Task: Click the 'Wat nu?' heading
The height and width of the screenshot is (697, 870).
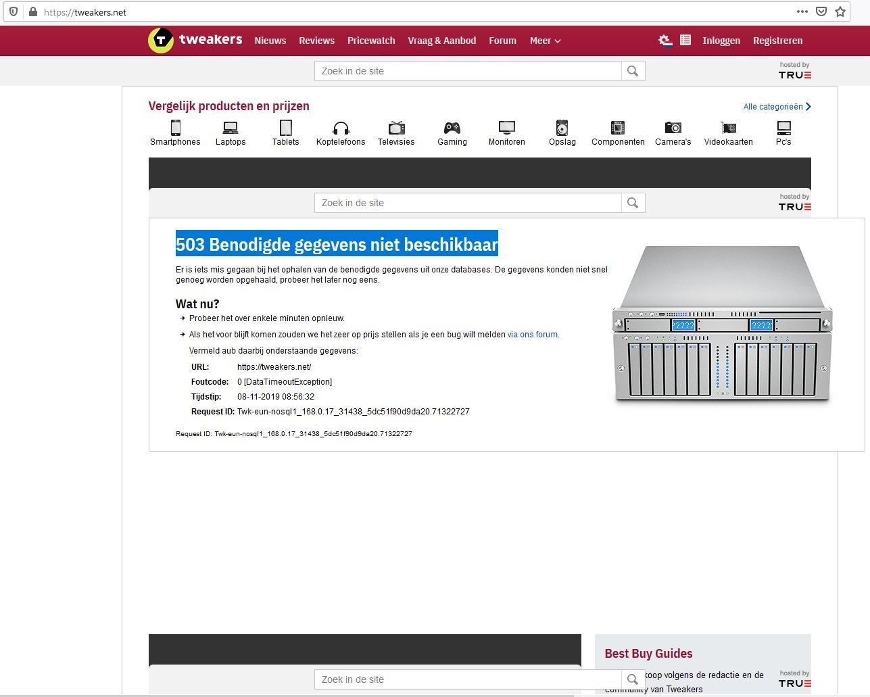Action: click(197, 304)
